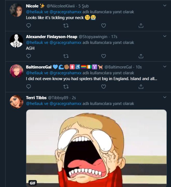
Task: Like BaltimoreGal's spiders tweet
Action: [104, 86]
